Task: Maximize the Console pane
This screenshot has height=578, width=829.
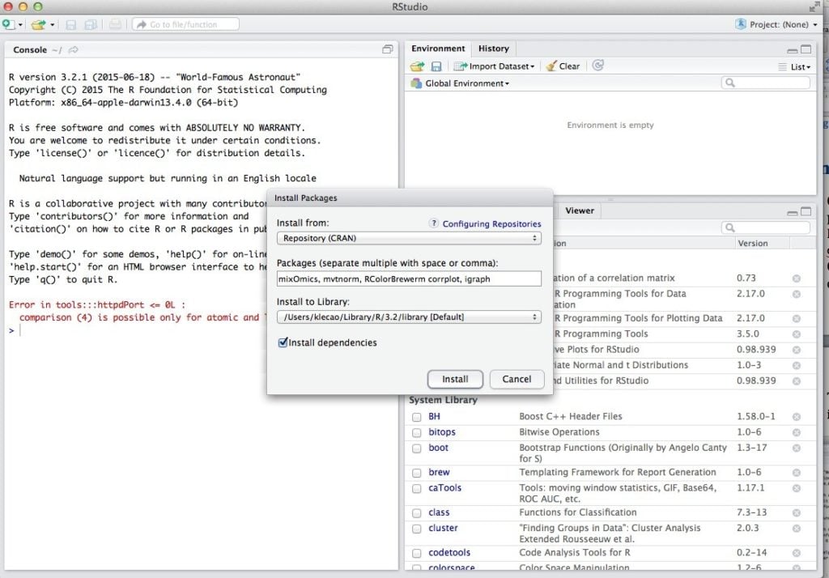Action: coord(388,49)
